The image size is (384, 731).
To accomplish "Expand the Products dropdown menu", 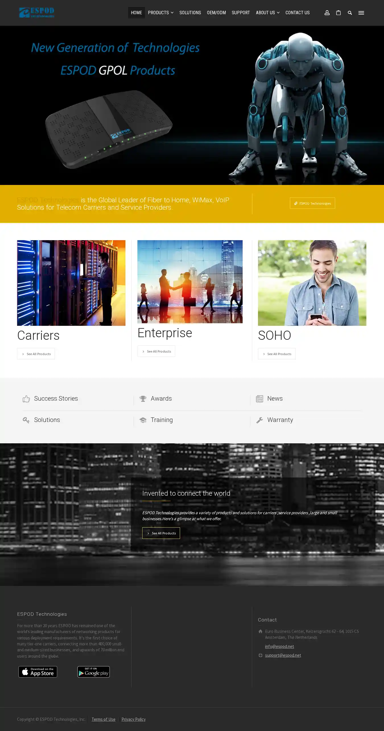I will pos(160,13).
